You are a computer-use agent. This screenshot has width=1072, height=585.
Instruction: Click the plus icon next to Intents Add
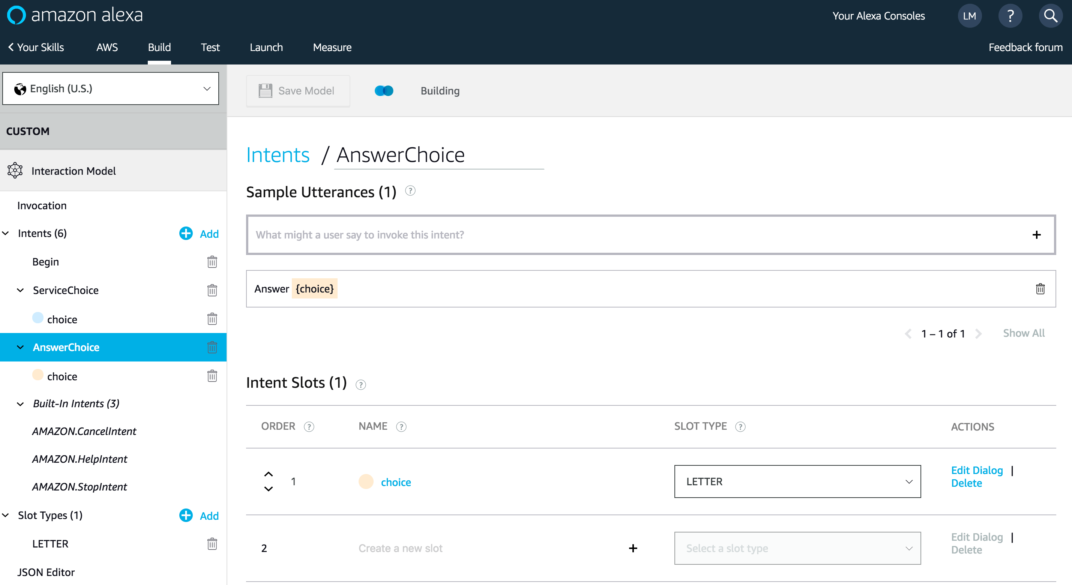[x=186, y=233]
